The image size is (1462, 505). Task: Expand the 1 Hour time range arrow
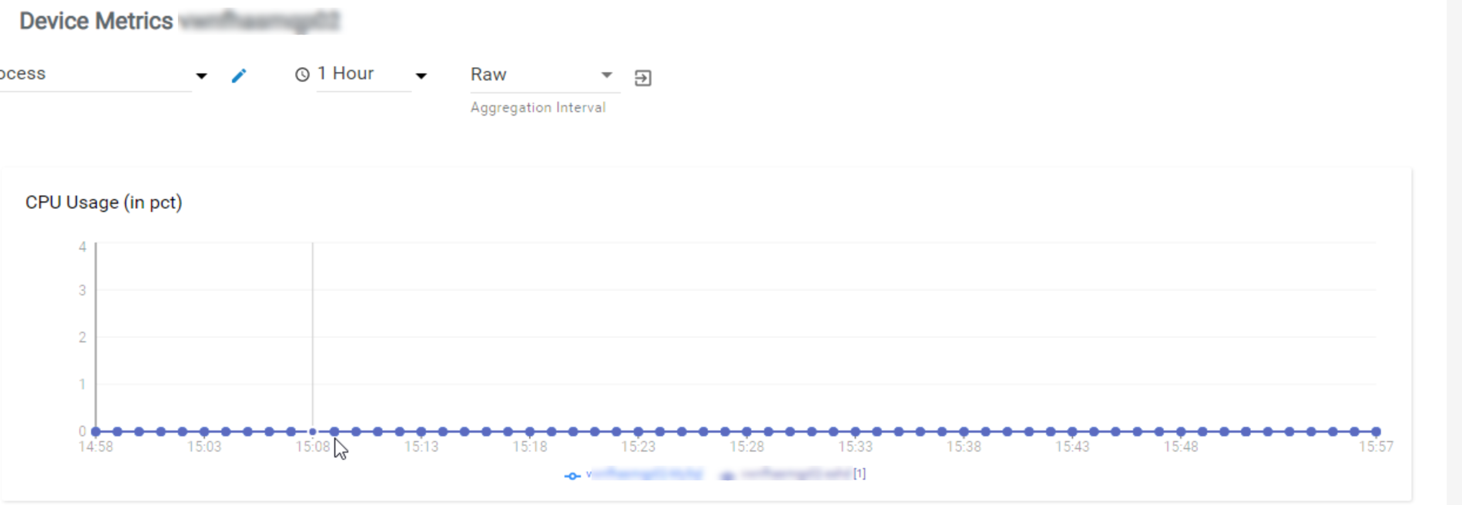421,76
